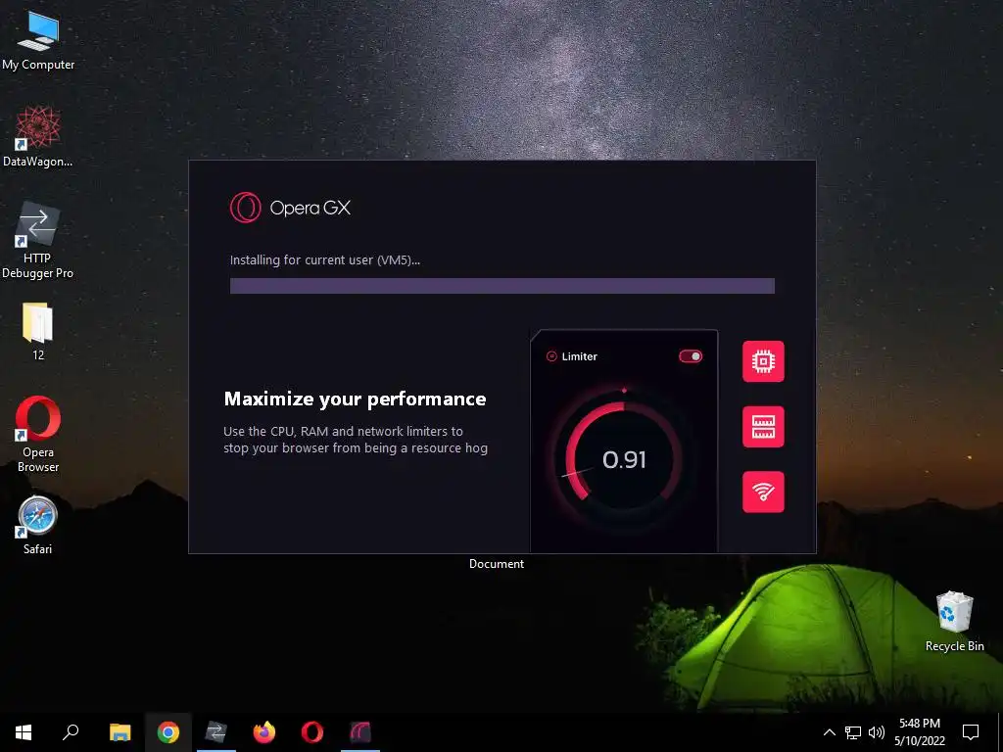Click the 'Maximize your performance' heading
This screenshot has height=752, width=1003.
[355, 399]
